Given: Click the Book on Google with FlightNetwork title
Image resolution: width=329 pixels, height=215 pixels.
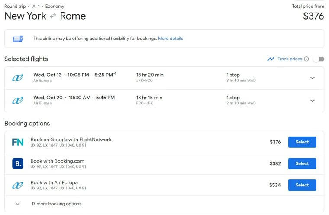Looking at the screenshot, I should [71, 140].
